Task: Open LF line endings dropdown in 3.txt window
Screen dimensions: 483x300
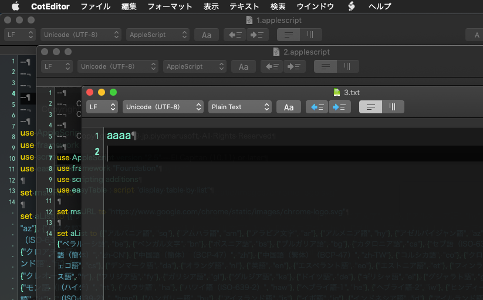Action: click(102, 107)
